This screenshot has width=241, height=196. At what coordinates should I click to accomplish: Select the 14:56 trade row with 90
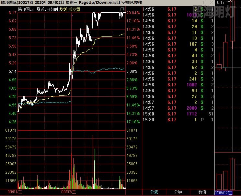(x=178, y=91)
